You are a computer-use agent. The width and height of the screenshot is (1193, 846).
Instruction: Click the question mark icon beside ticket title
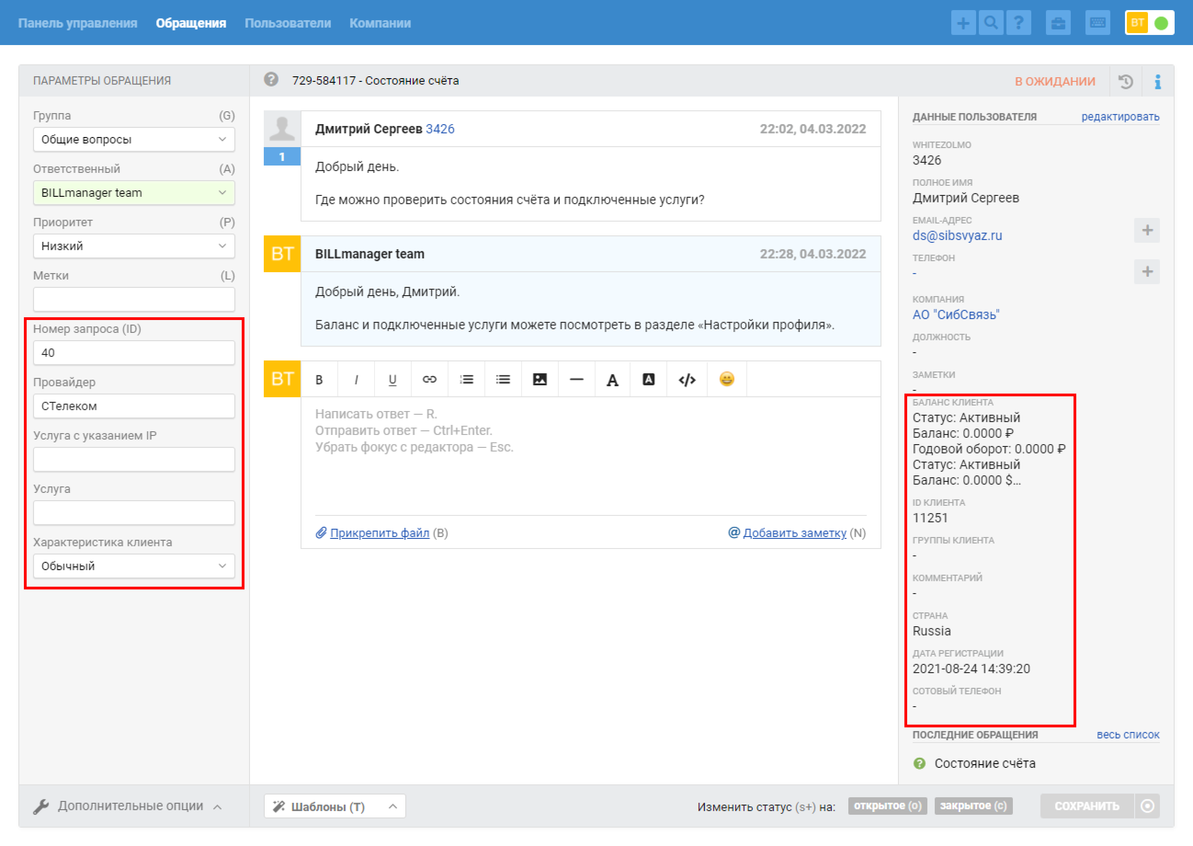271,80
